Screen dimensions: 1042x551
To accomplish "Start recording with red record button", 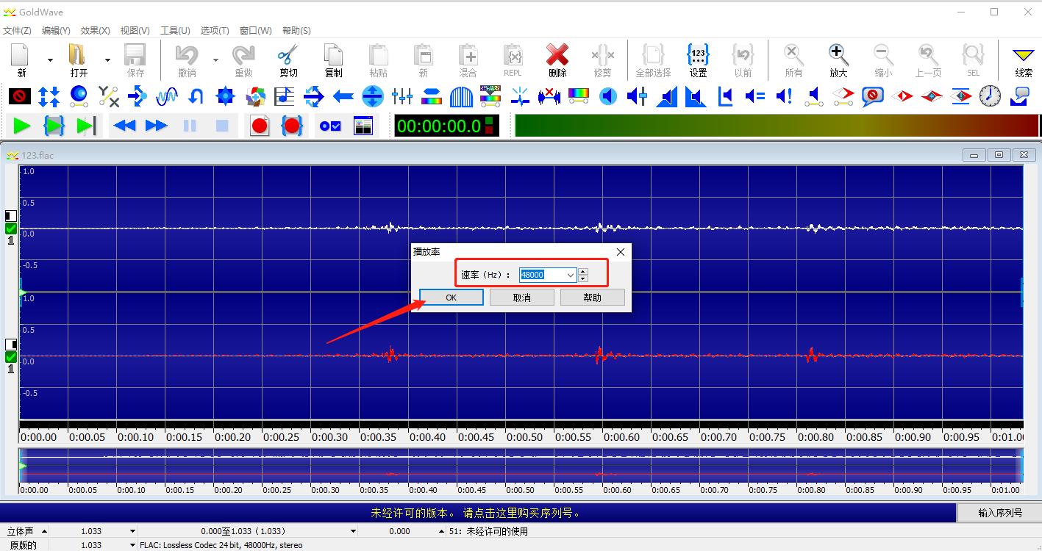I will pos(259,126).
